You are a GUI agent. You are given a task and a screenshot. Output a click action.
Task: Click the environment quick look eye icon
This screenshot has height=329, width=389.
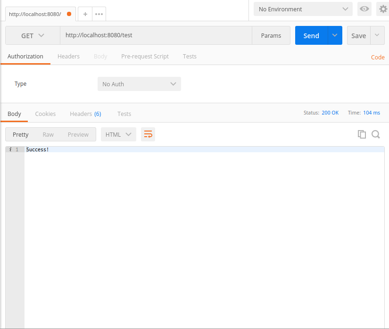(364, 9)
